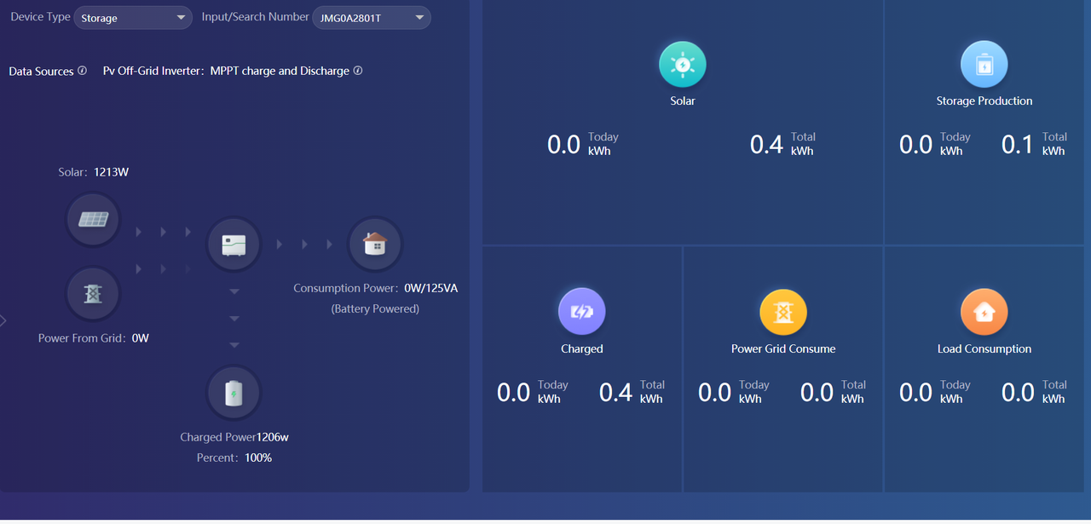Click the purple Charged battery icon
Image resolution: width=1091 pixels, height=524 pixels.
[x=582, y=312]
